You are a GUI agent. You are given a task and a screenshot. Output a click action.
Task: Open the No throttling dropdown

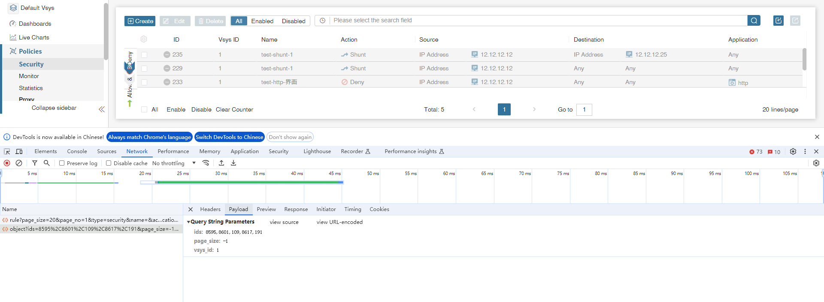(x=174, y=163)
